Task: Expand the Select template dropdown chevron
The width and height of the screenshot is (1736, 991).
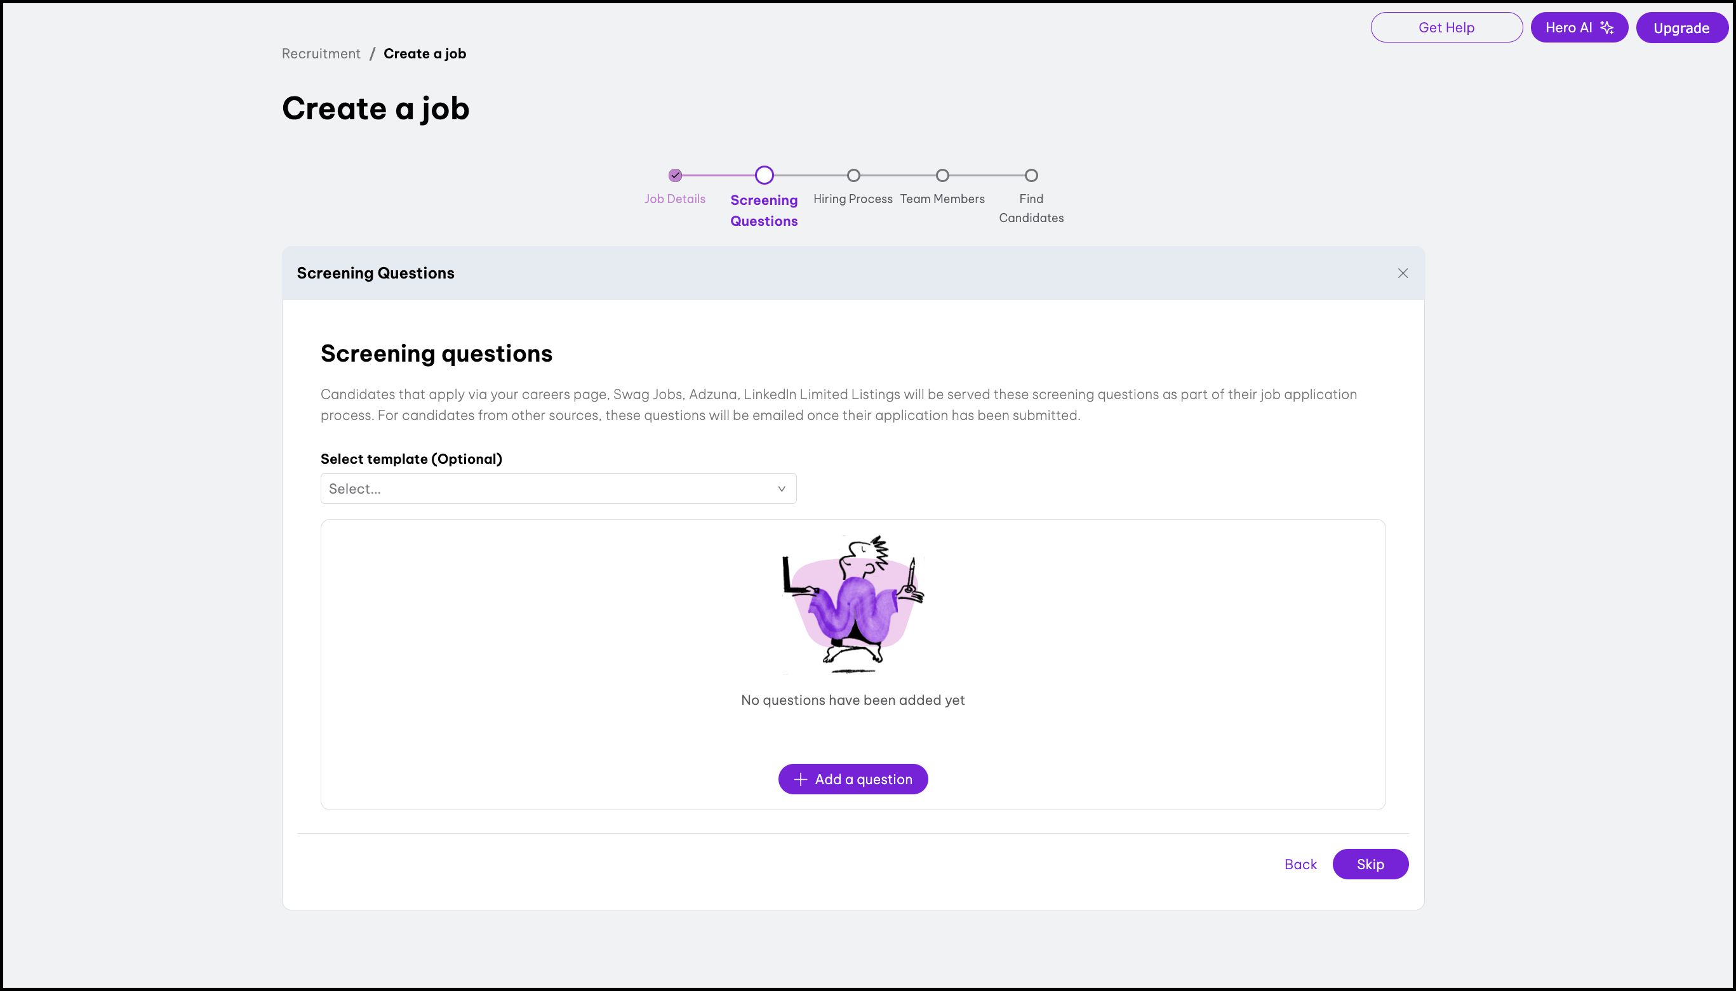Action: pyautogui.click(x=782, y=489)
